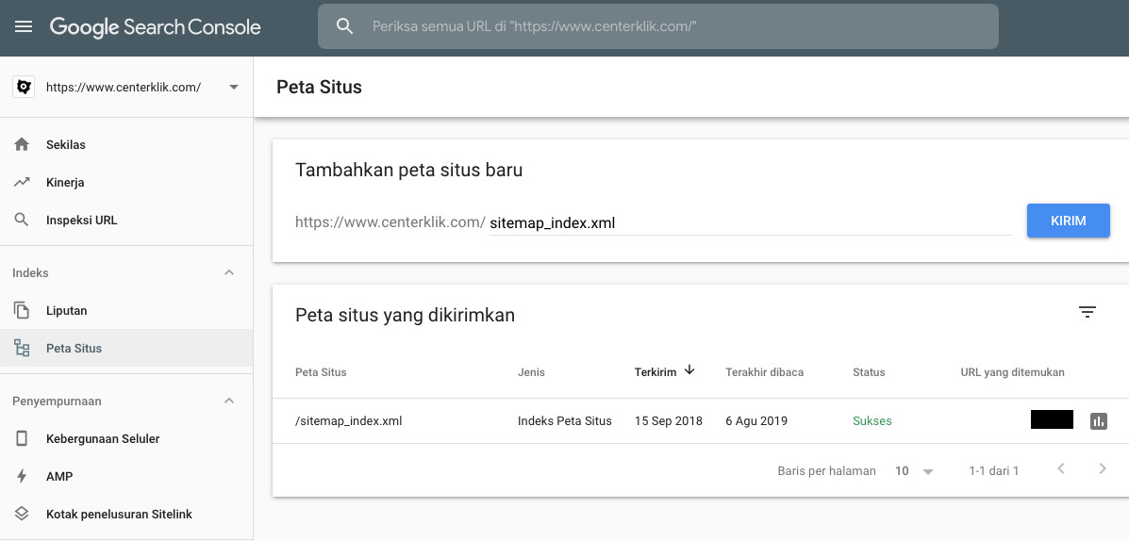Open Sekilas overview page
This screenshot has width=1129, height=541.
[x=126, y=144]
